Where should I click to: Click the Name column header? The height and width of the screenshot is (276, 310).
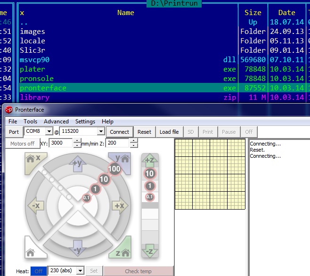tap(126, 13)
